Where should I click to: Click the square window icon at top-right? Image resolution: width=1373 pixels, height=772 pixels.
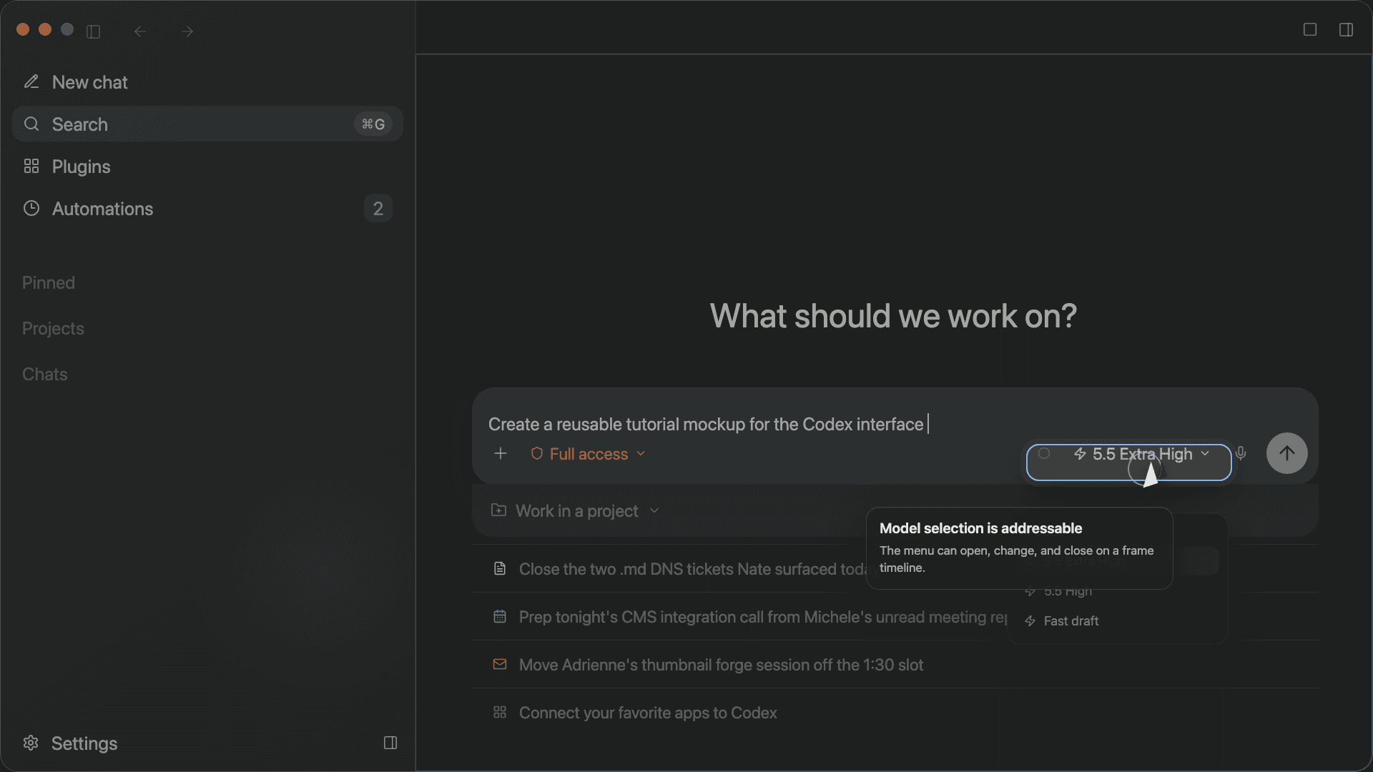click(1310, 29)
